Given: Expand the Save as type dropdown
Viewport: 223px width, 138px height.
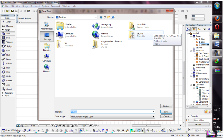Looking at the screenshot, I should point(153,116).
